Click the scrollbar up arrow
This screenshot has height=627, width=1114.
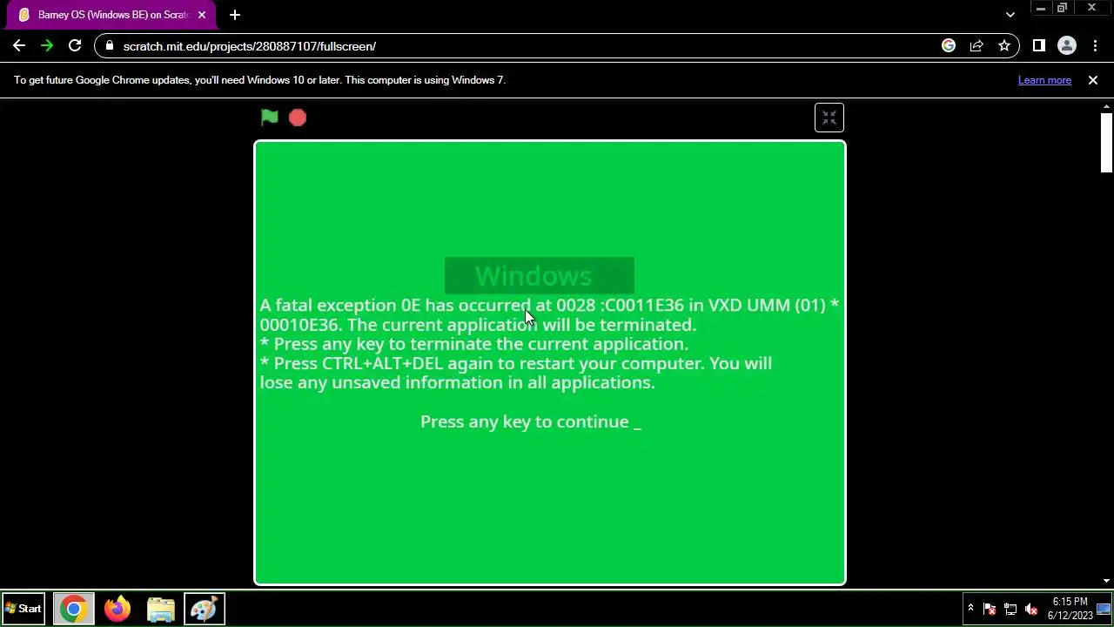pos(1106,106)
